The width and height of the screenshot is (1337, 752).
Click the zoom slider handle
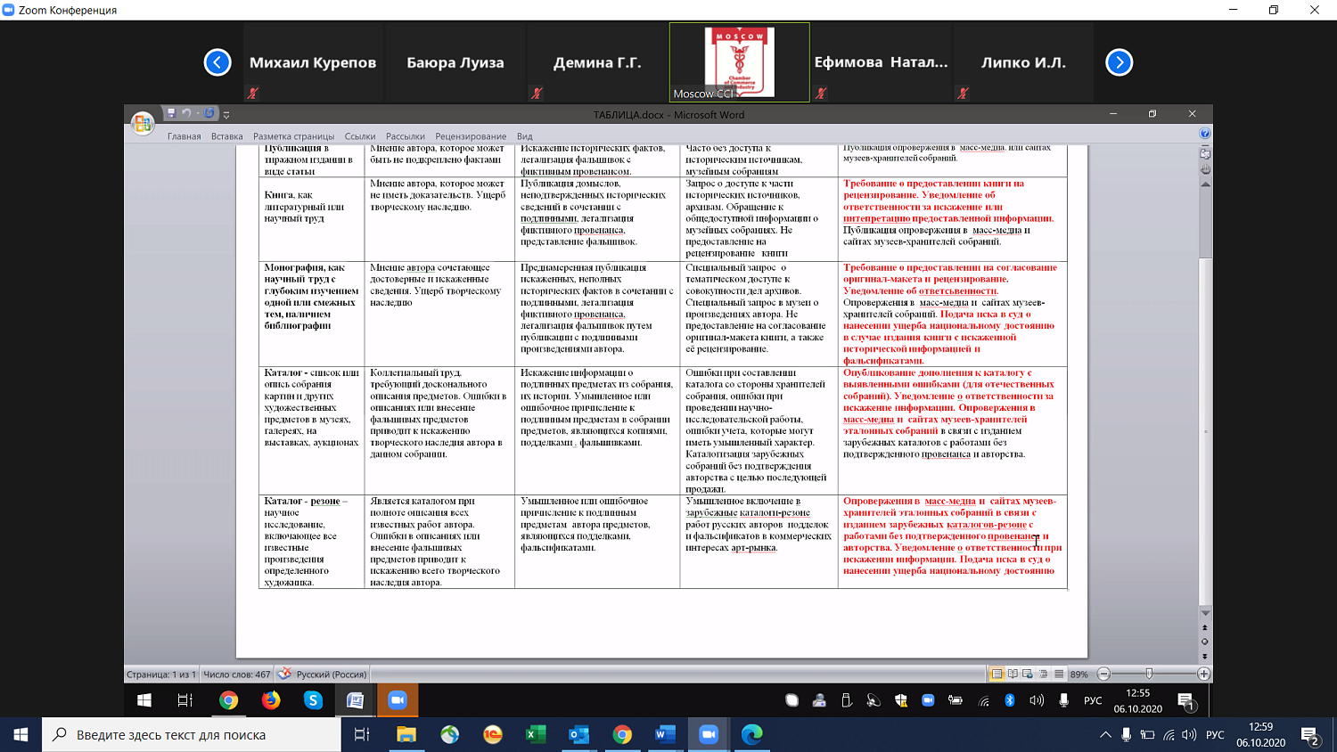pos(1149,674)
